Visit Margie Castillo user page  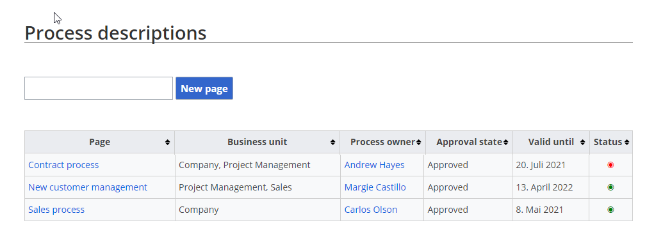click(375, 187)
